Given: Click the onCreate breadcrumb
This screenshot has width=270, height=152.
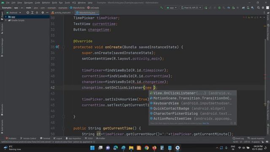Looking at the screenshot, I should 93,8.
